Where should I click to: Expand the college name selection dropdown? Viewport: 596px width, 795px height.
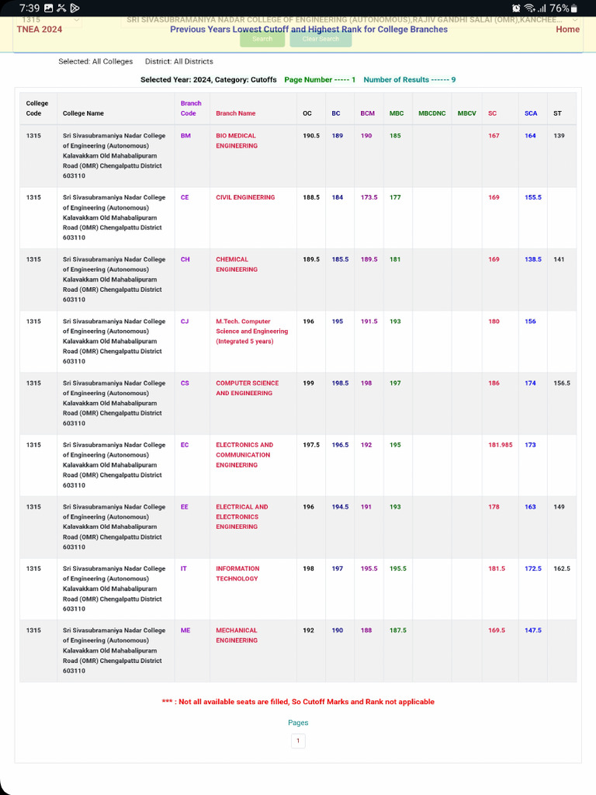[x=349, y=19]
